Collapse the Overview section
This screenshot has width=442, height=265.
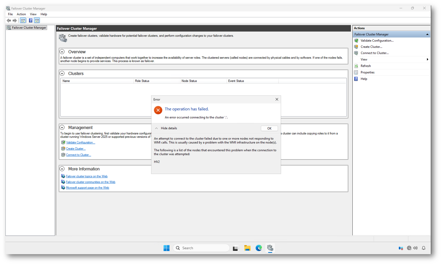(62, 52)
